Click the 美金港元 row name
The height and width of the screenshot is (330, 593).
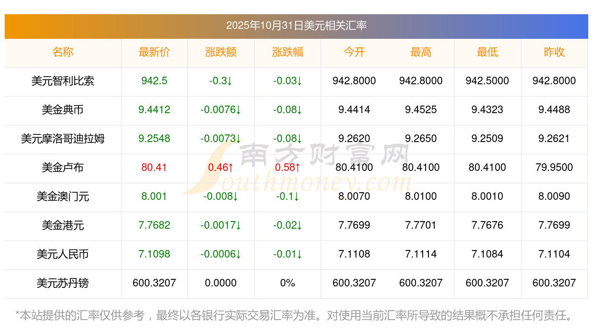tap(63, 225)
